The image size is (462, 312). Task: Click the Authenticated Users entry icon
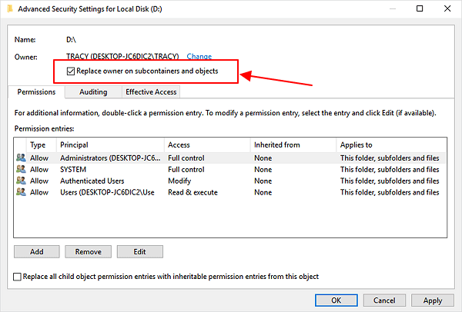pos(20,181)
